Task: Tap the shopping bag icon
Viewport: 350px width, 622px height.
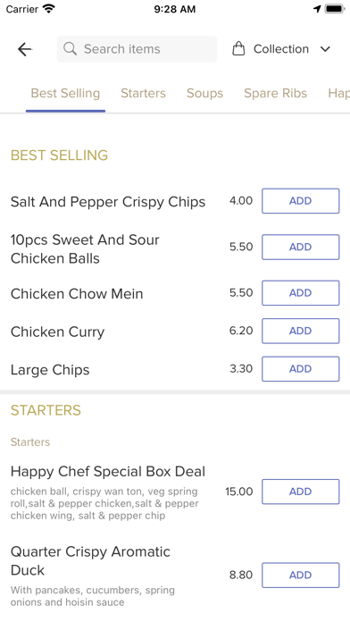Action: click(x=238, y=49)
